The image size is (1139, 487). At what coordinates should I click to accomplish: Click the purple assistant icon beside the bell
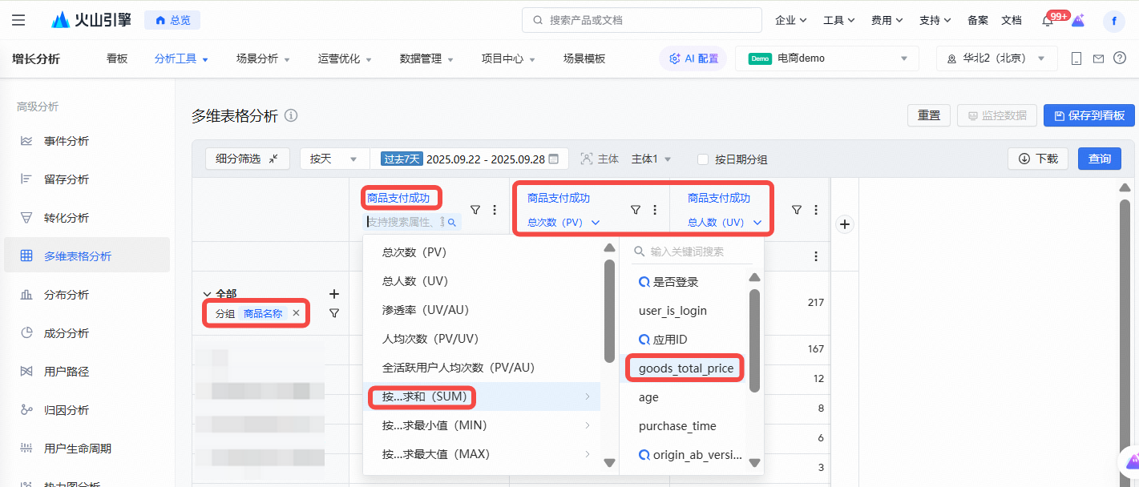tap(1078, 20)
